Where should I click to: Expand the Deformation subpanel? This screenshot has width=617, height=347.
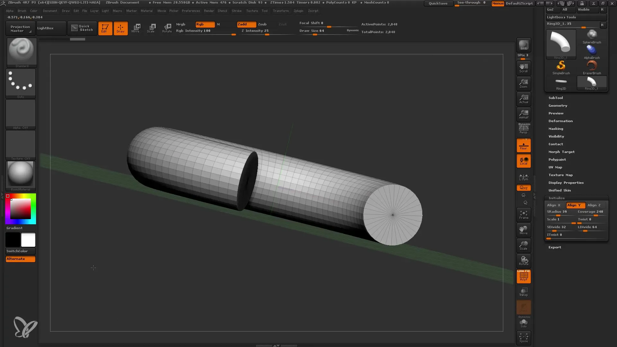click(x=560, y=121)
